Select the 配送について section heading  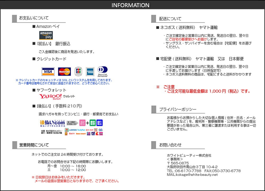coord(170,19)
